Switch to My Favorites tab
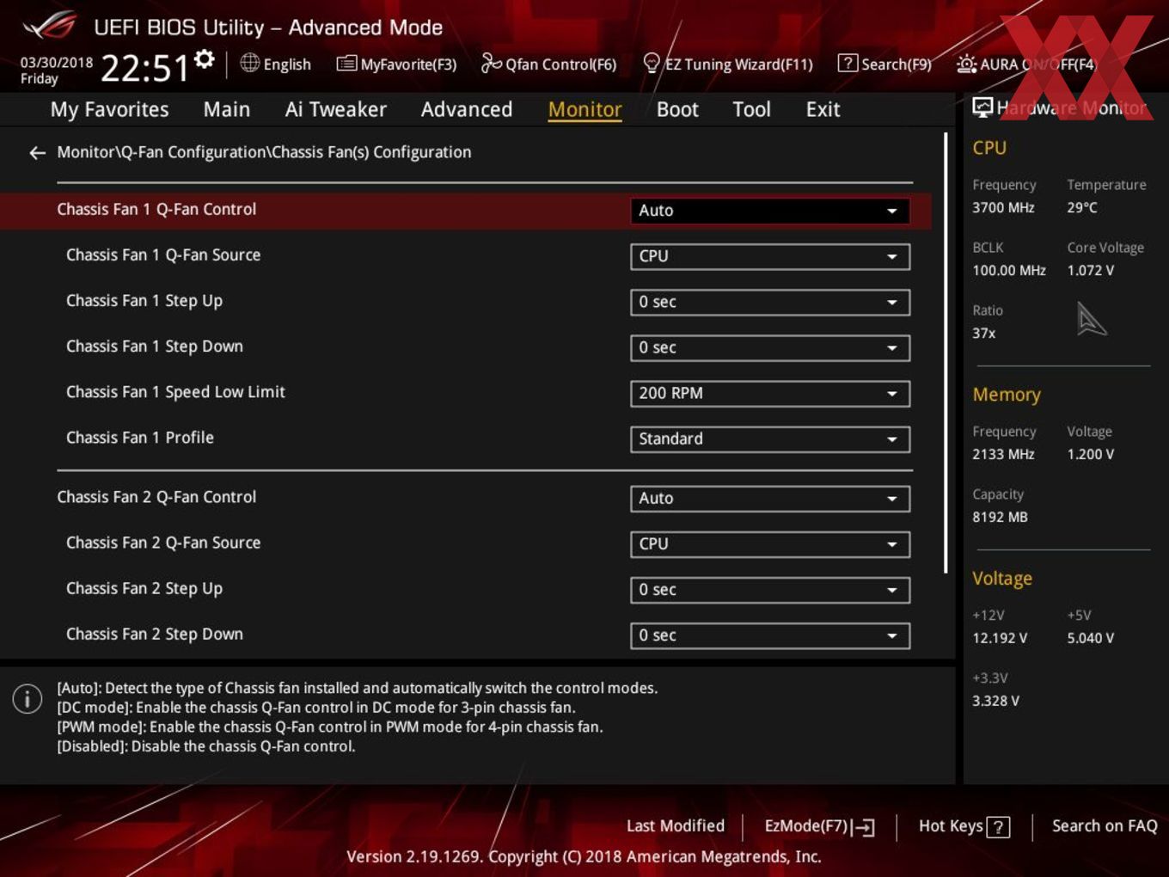Image resolution: width=1169 pixels, height=877 pixels. point(109,109)
